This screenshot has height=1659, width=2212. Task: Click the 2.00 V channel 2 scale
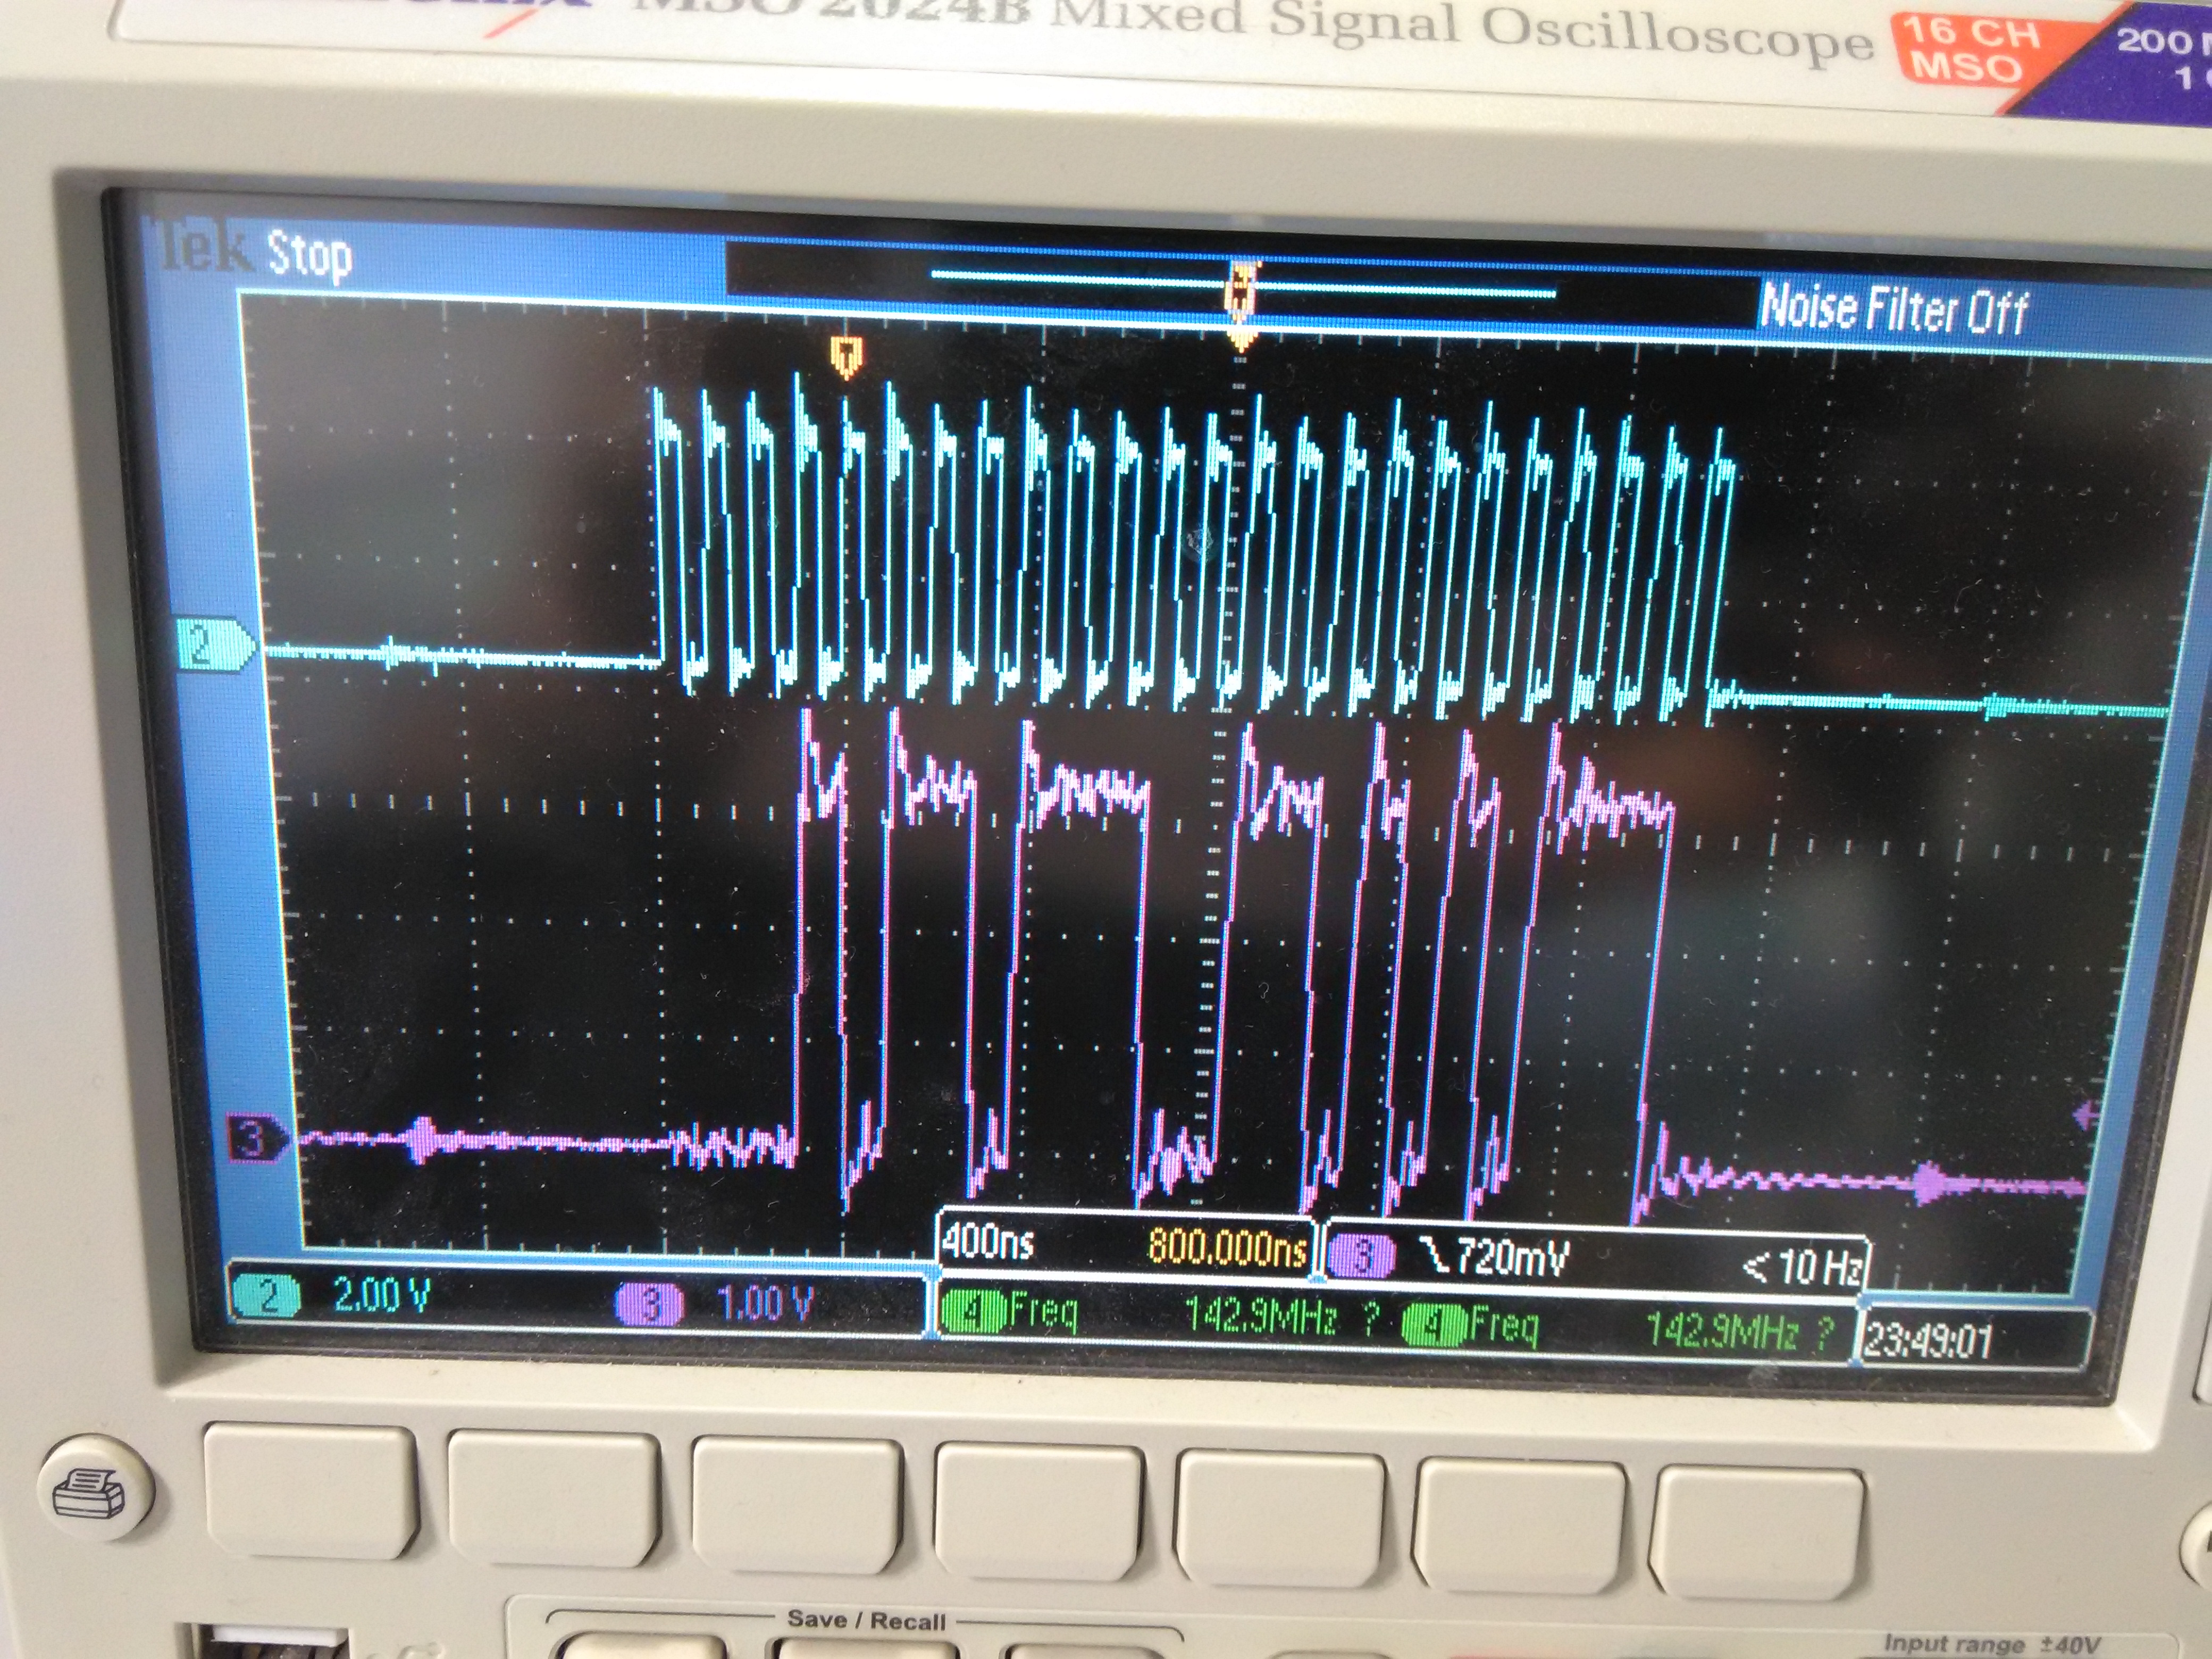(382, 1296)
